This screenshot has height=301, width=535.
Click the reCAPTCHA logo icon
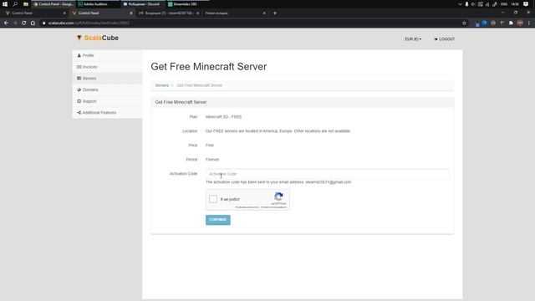(278, 196)
